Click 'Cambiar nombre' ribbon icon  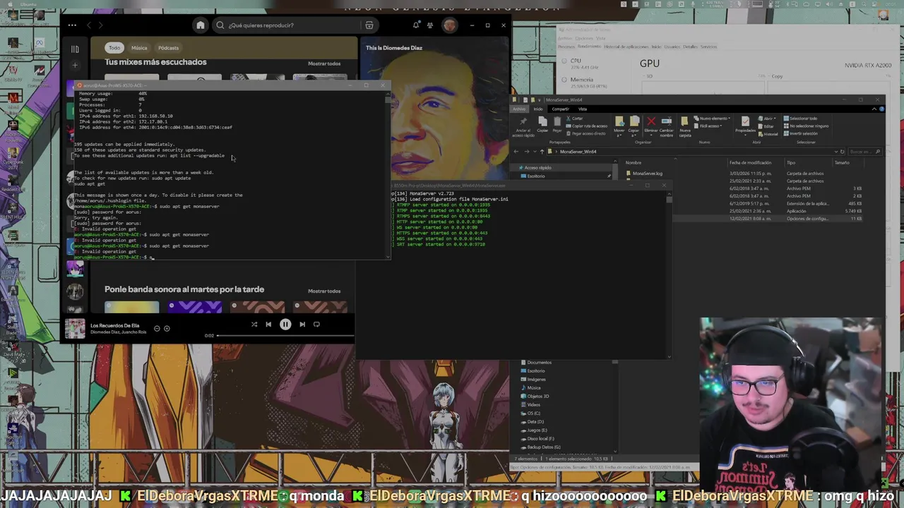coord(667,127)
